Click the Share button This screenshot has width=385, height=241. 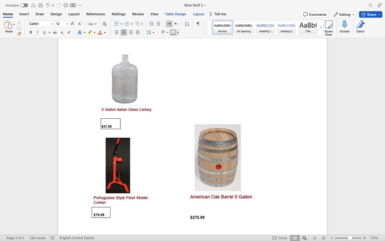point(370,15)
